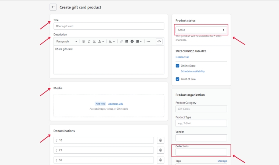Viewport: 279px width, 165px height.
Task: Uncheck the Online Store sales channel
Action: [178, 66]
